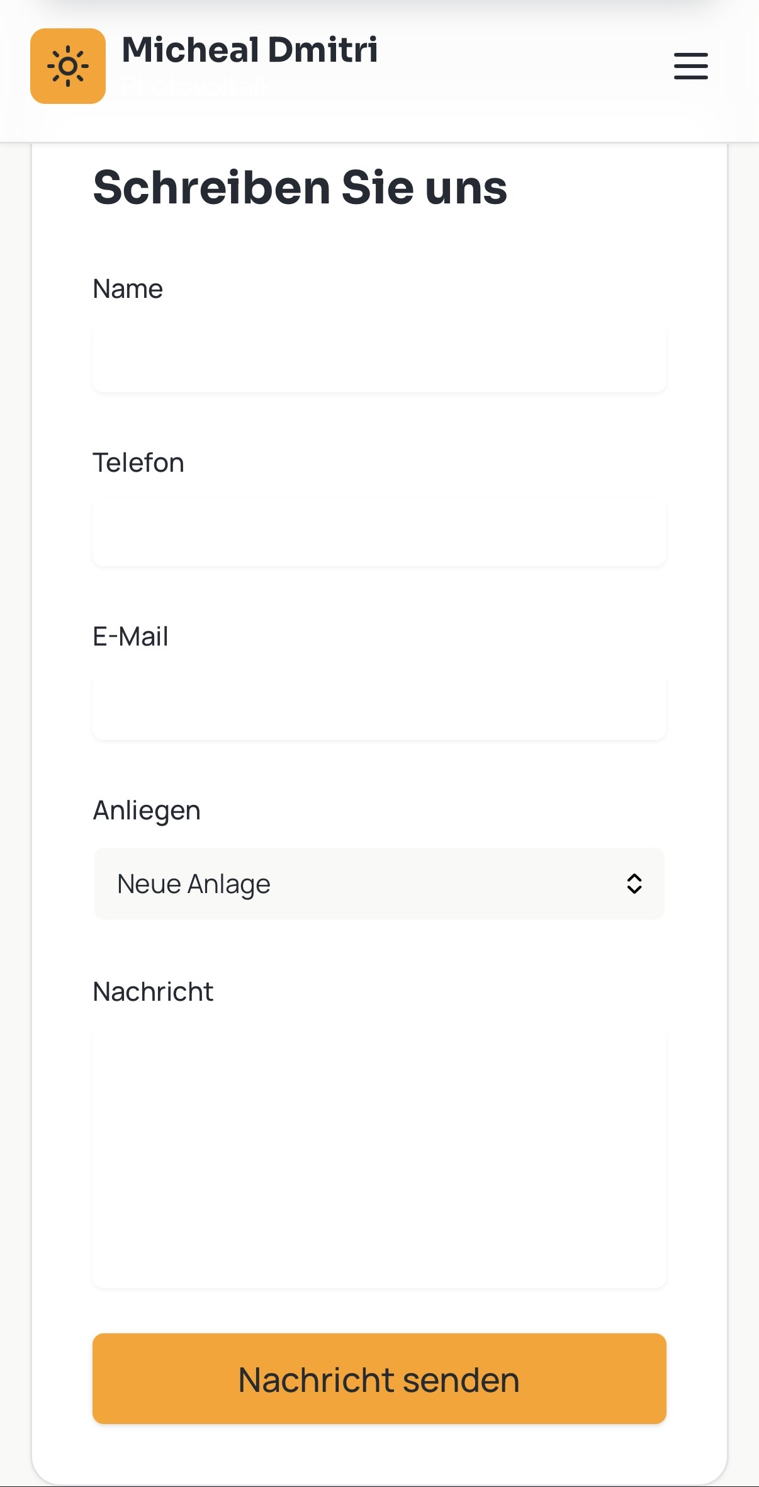Click the up-down chevron arrows in Anliegen select
The width and height of the screenshot is (759, 1487).
click(x=634, y=884)
